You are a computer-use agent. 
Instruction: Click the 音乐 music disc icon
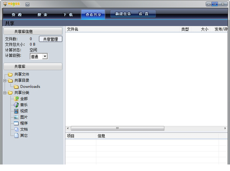[16, 105]
